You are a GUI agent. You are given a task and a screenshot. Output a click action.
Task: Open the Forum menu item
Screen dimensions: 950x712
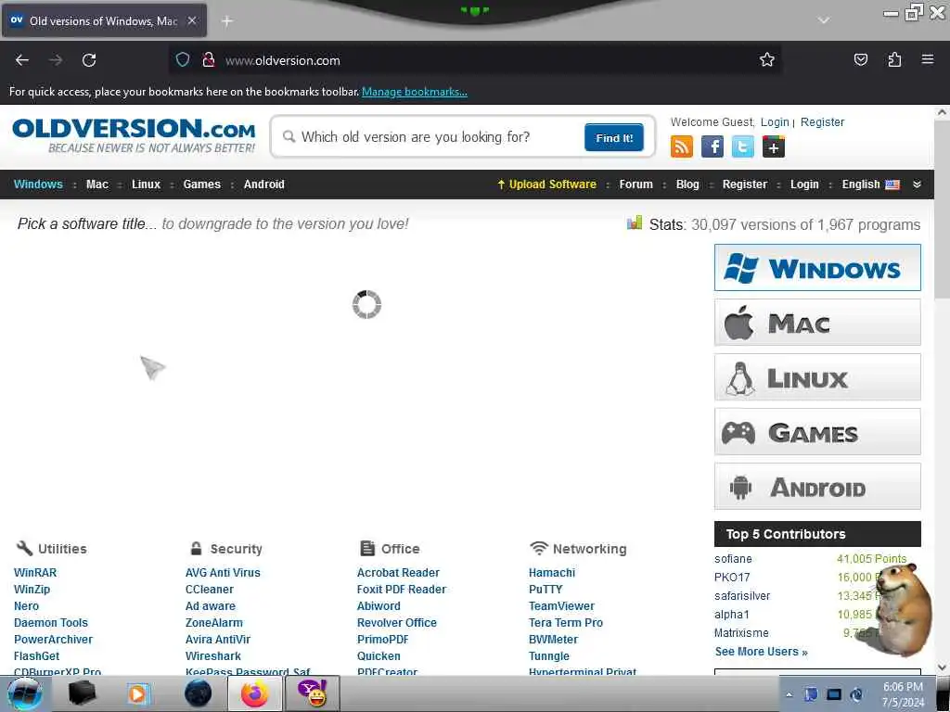[x=635, y=184]
